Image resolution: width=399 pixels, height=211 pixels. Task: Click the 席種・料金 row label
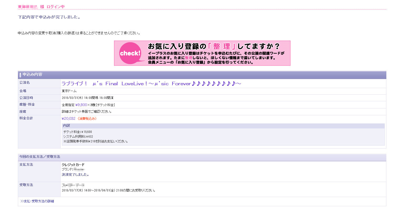point(27,105)
